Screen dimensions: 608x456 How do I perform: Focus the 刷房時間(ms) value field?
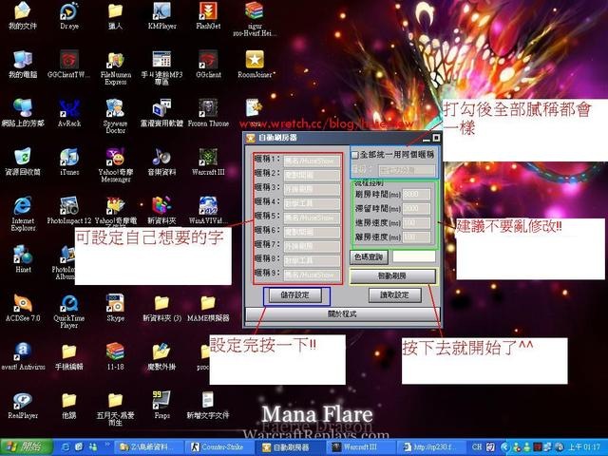click(x=416, y=194)
